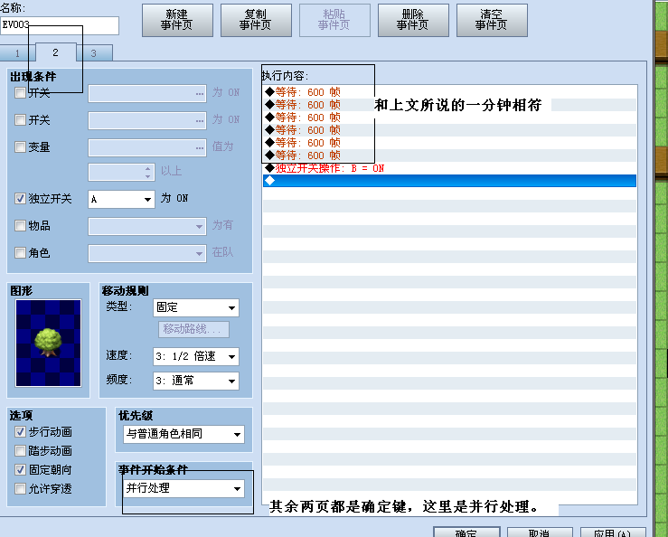Viewport: 668px width, 537px height.
Task: Click the 新建事件页 button
Action: 177,20
